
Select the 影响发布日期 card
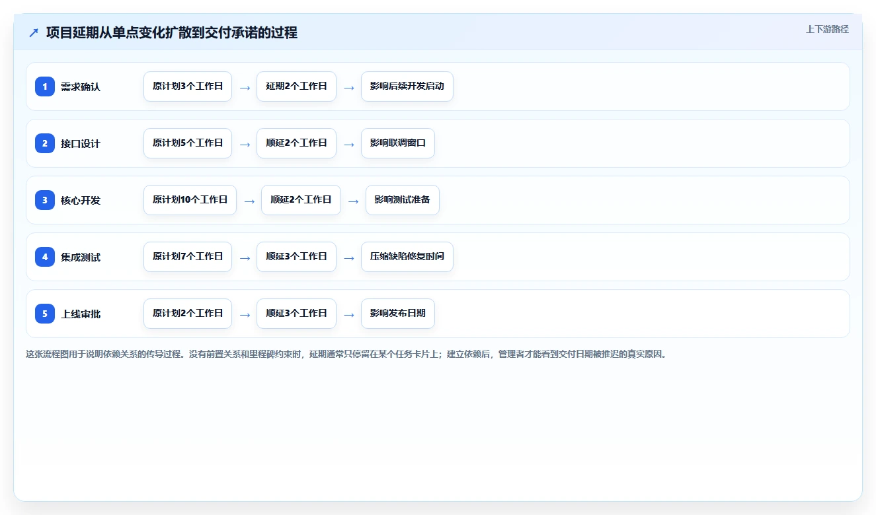pos(398,314)
